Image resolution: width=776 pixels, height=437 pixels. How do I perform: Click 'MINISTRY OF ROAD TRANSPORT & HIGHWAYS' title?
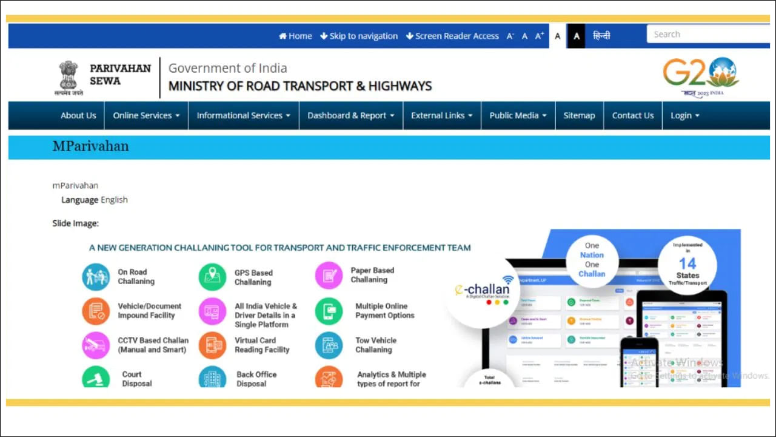tap(300, 86)
